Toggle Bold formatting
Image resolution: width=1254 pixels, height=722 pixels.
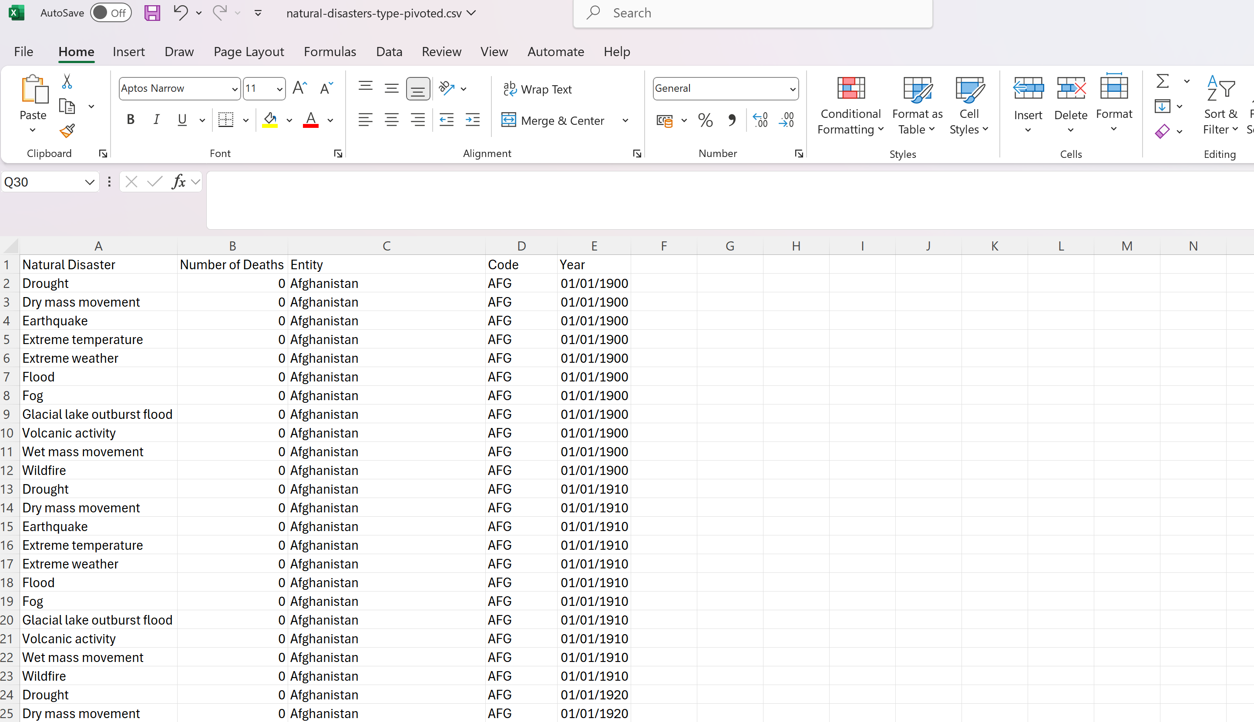click(131, 119)
